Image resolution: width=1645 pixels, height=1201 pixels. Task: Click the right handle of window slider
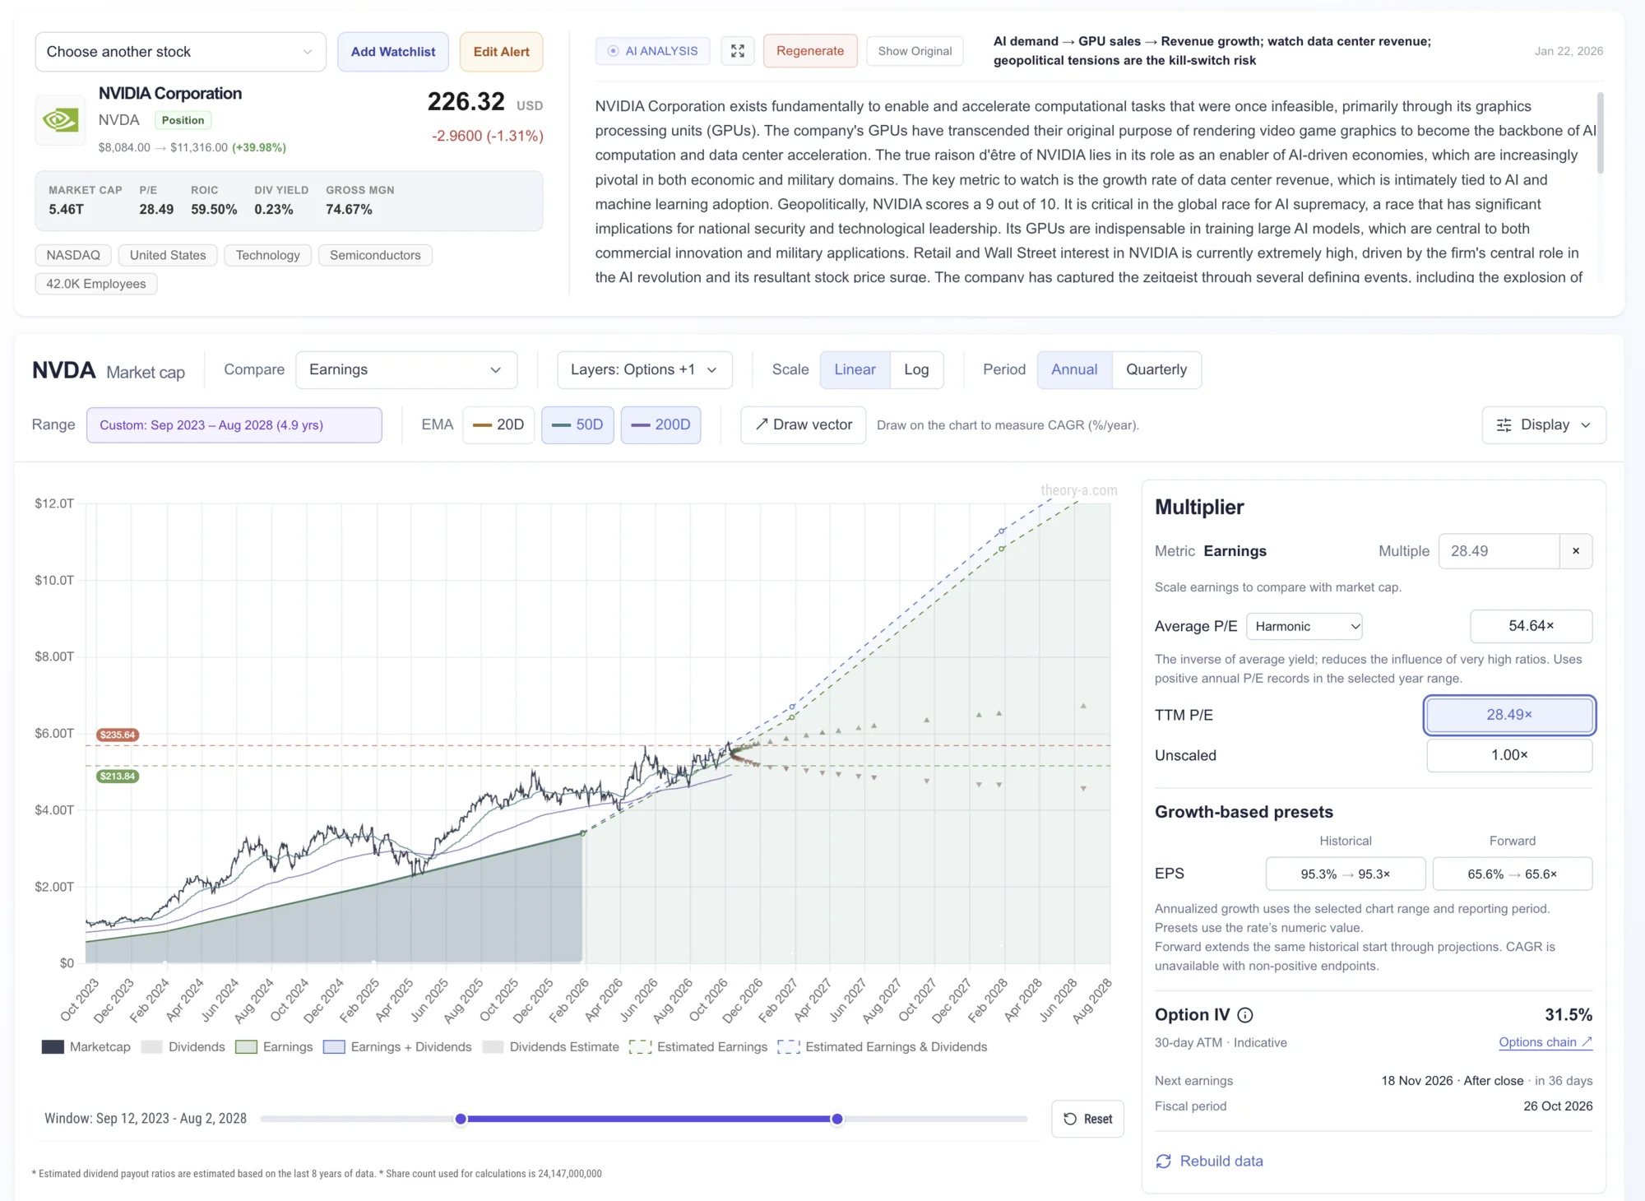coord(837,1119)
